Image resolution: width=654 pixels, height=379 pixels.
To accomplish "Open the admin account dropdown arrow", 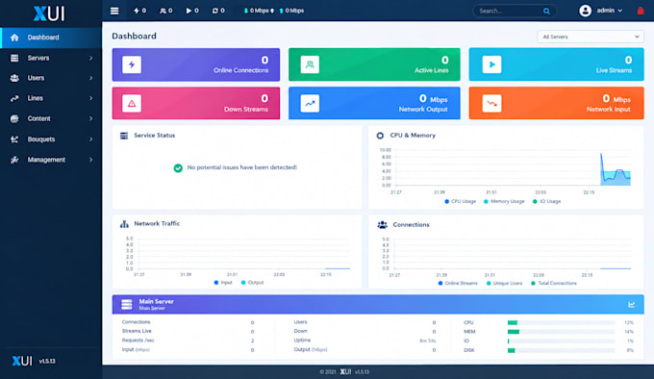I will click(619, 11).
